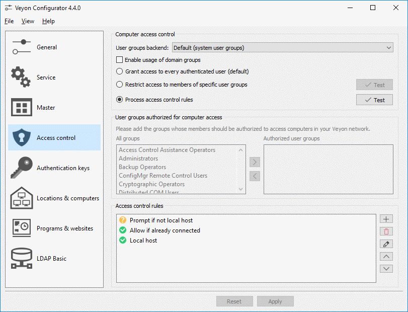Click the green check icon for Allow if already connected
Screen dimensions: 408x312
[123, 230]
